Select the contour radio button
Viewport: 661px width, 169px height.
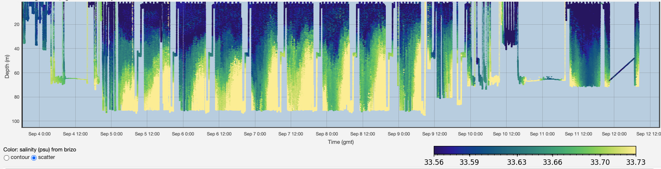6,158
